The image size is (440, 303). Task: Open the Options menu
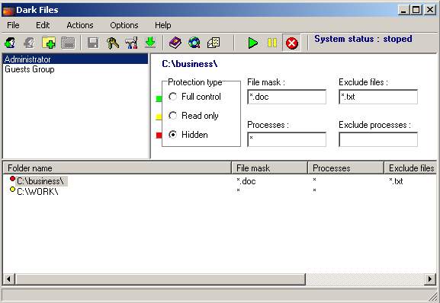tap(124, 25)
